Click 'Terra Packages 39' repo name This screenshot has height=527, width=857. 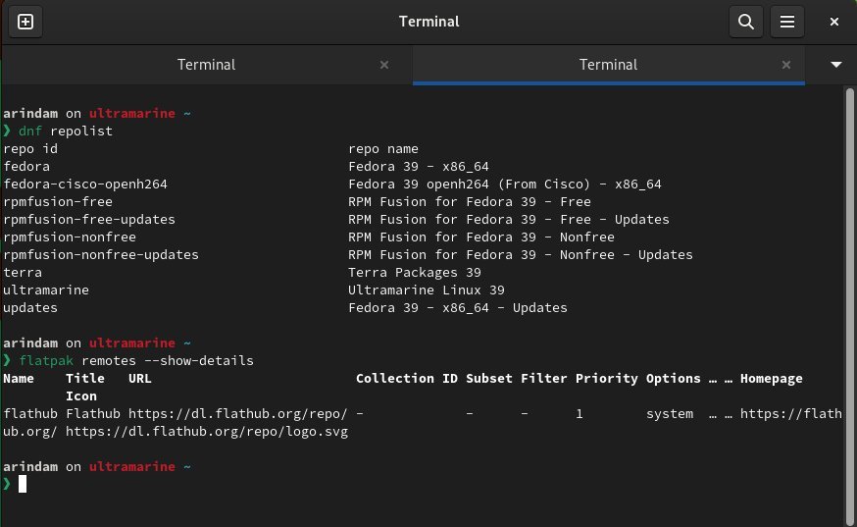pos(415,272)
